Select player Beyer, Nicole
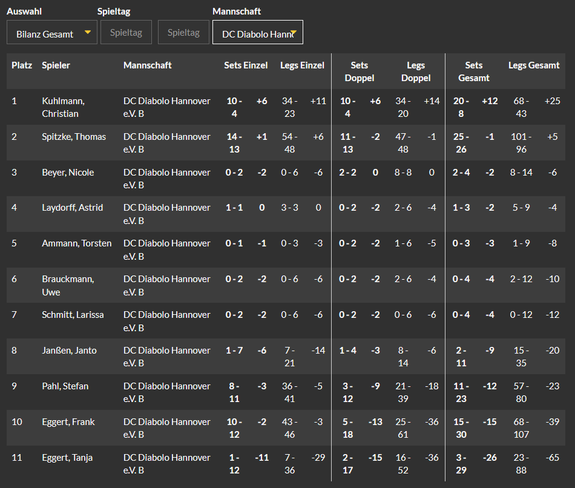The width and height of the screenshot is (575, 488). (x=68, y=173)
